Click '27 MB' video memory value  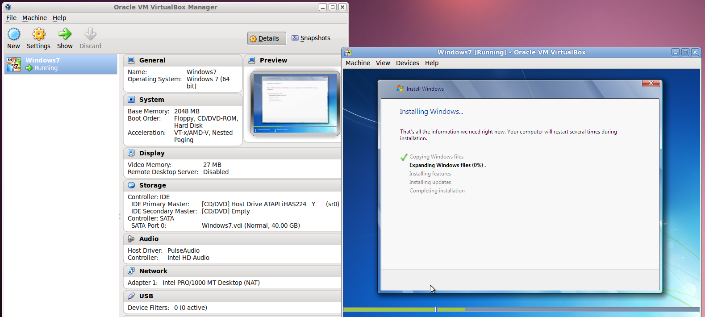click(212, 165)
